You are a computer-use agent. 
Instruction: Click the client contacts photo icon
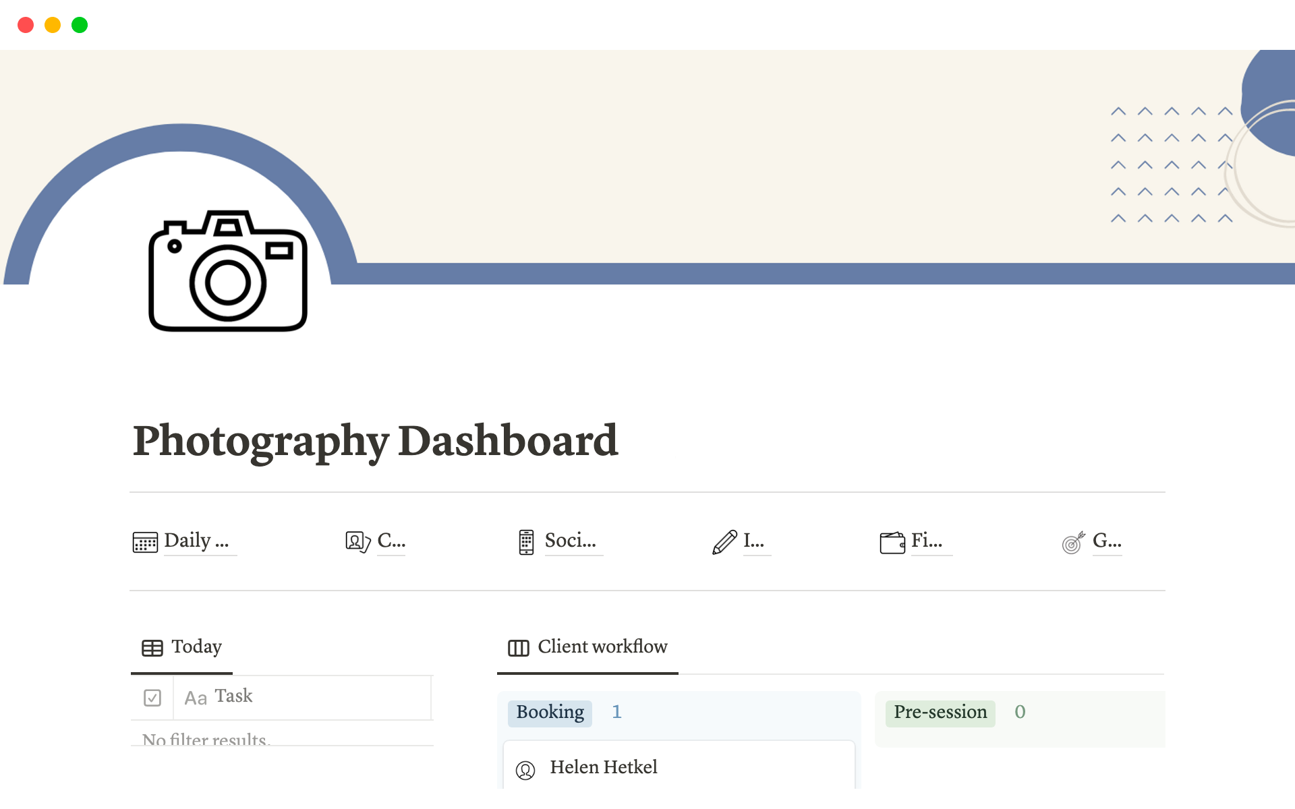tap(358, 541)
